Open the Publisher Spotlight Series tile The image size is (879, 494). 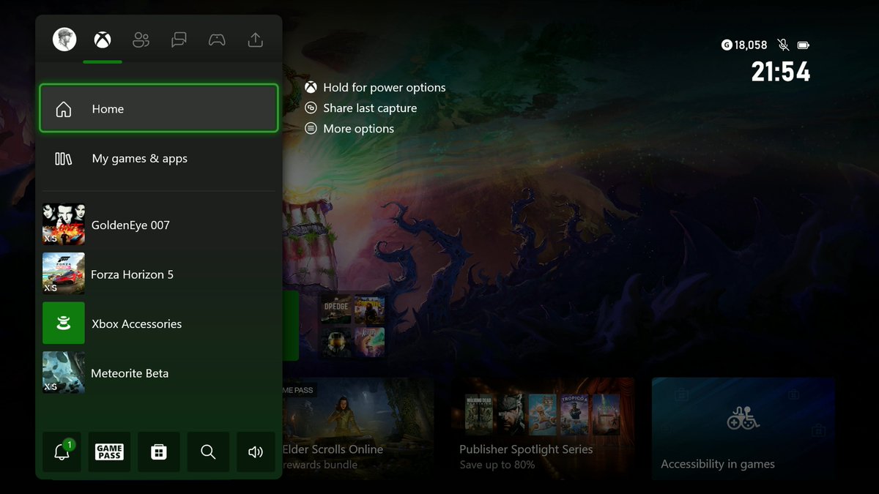[x=543, y=428]
